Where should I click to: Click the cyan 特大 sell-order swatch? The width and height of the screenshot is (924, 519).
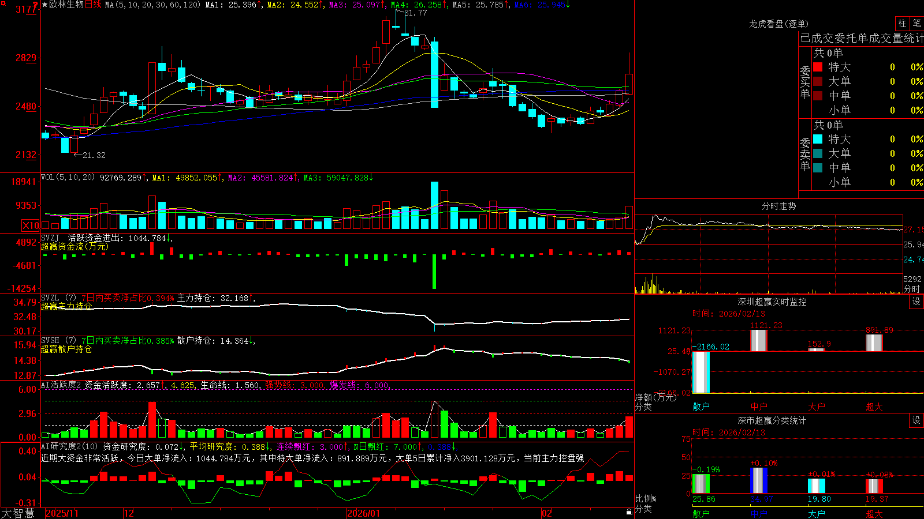pyautogui.click(x=818, y=139)
